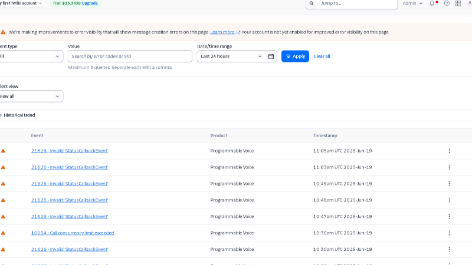Expand the Admin dropdown menu

(x=412, y=4)
